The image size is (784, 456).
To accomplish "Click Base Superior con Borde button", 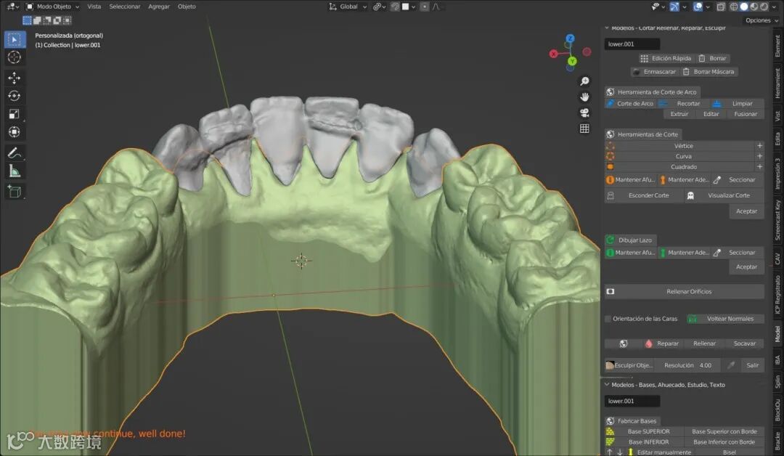I will [x=724, y=431].
